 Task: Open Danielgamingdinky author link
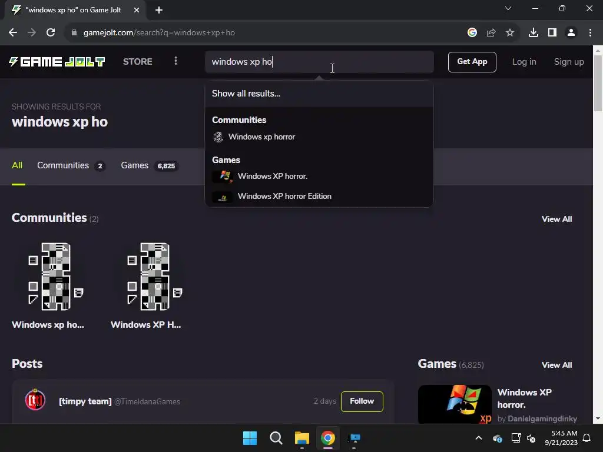point(542,418)
